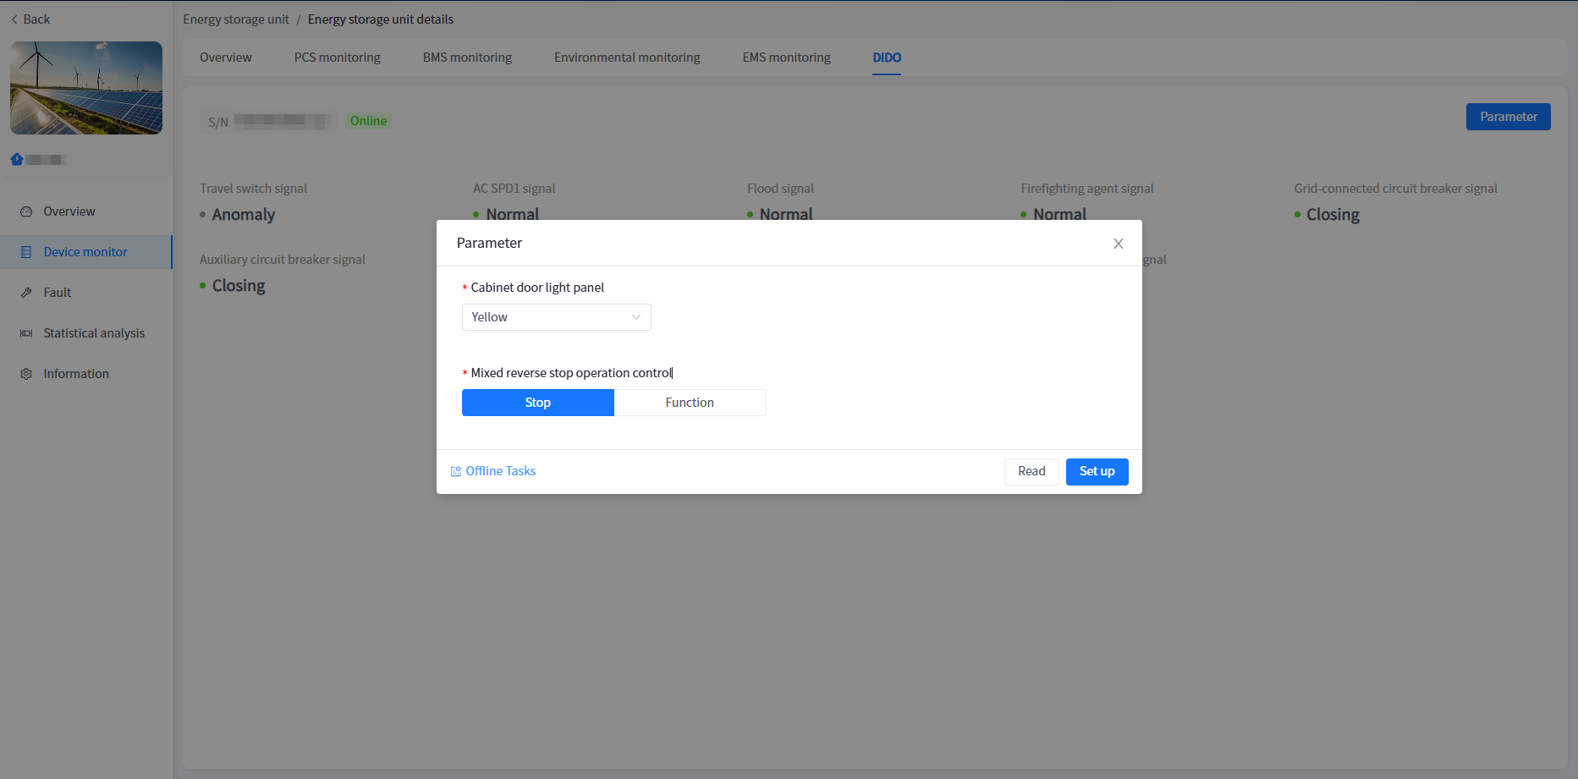Click the Read button
1578x779 pixels.
(x=1031, y=471)
